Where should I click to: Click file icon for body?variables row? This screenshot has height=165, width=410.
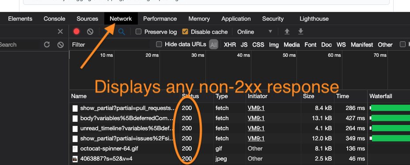75,118
